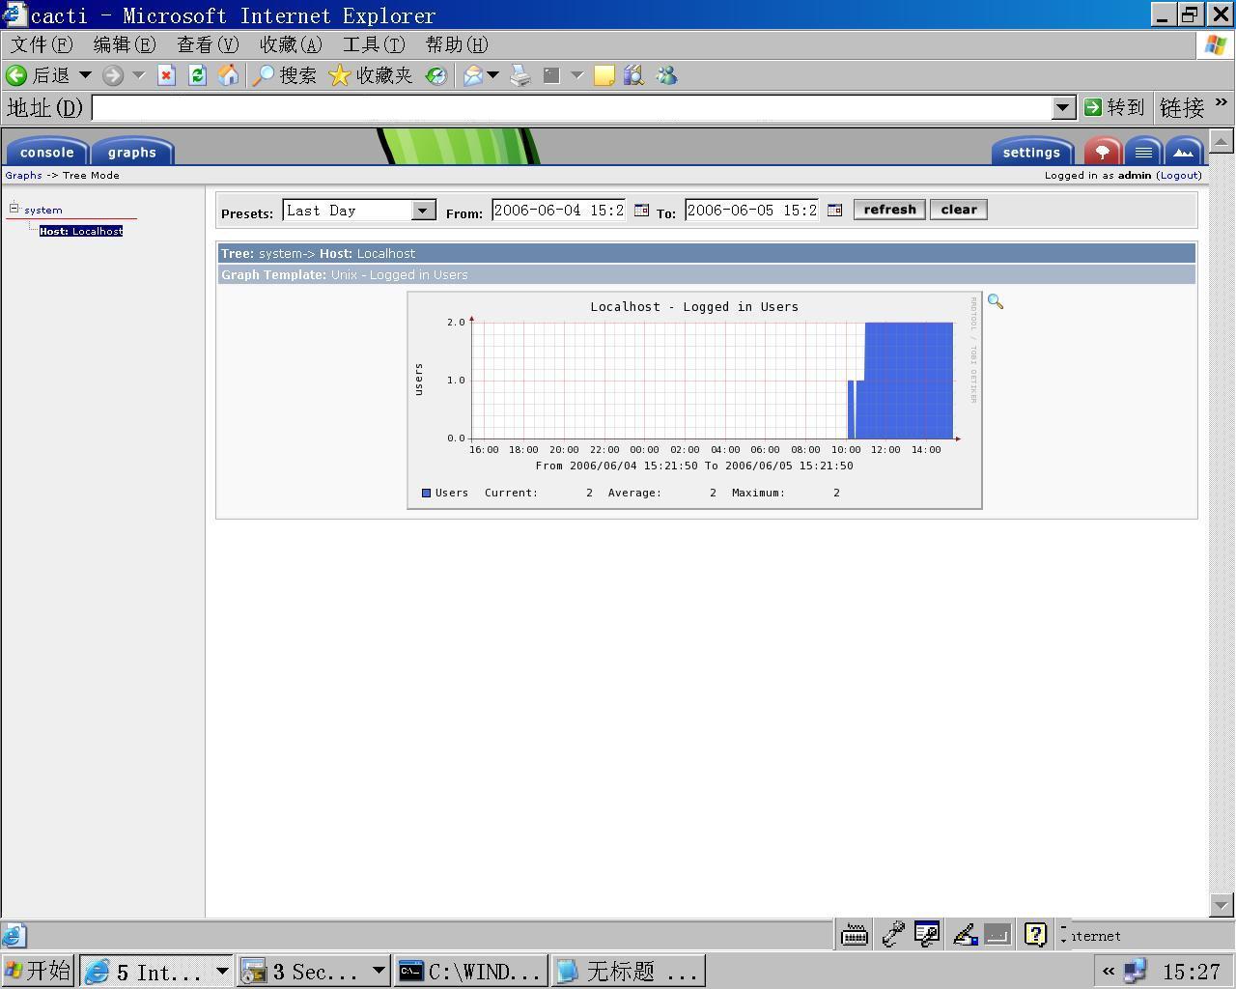Open the 编辑(E) menu

(x=125, y=44)
